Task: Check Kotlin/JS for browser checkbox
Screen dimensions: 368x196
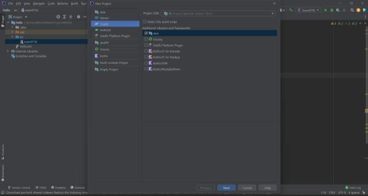Action: pyautogui.click(x=146, y=51)
